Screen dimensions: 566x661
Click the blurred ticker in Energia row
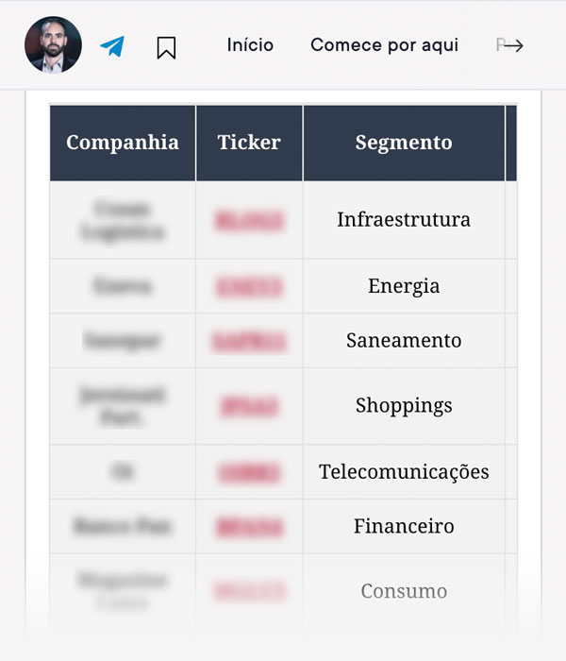click(x=249, y=287)
